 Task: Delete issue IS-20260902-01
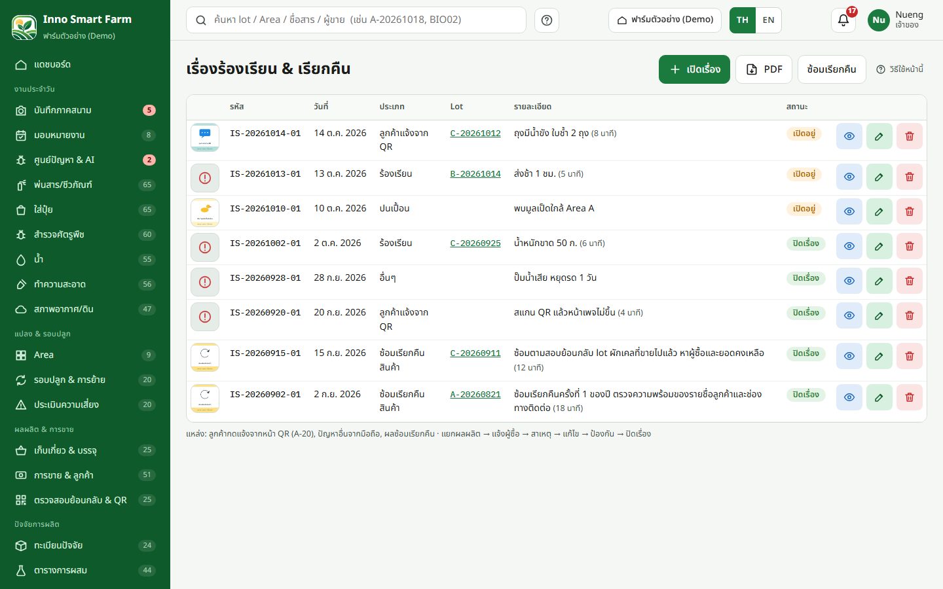point(909,397)
